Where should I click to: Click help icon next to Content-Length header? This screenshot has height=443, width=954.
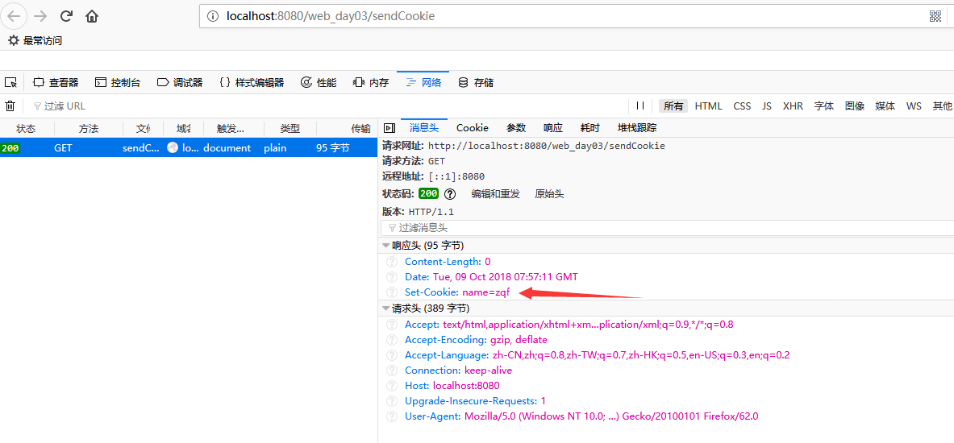(392, 262)
